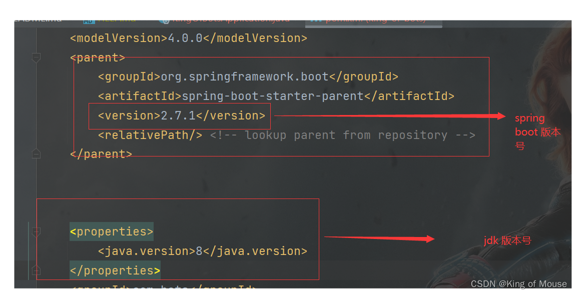The image size is (575, 294).
Task: Click the <relativePath/> tag
Action: pyautogui.click(x=150, y=135)
